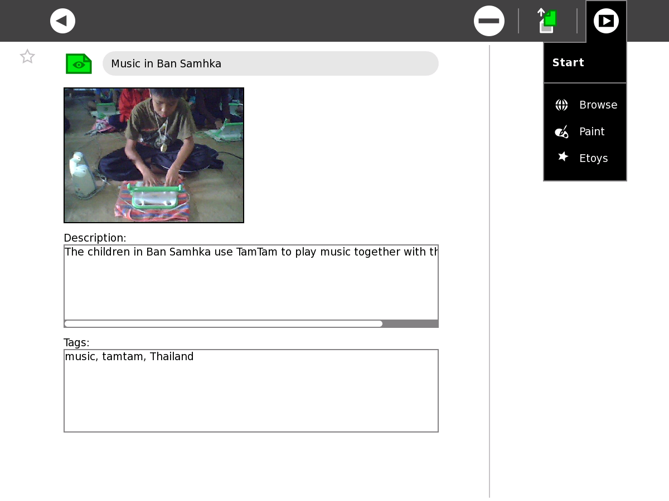
Task: Click the copy entry icon
Action: (547, 21)
